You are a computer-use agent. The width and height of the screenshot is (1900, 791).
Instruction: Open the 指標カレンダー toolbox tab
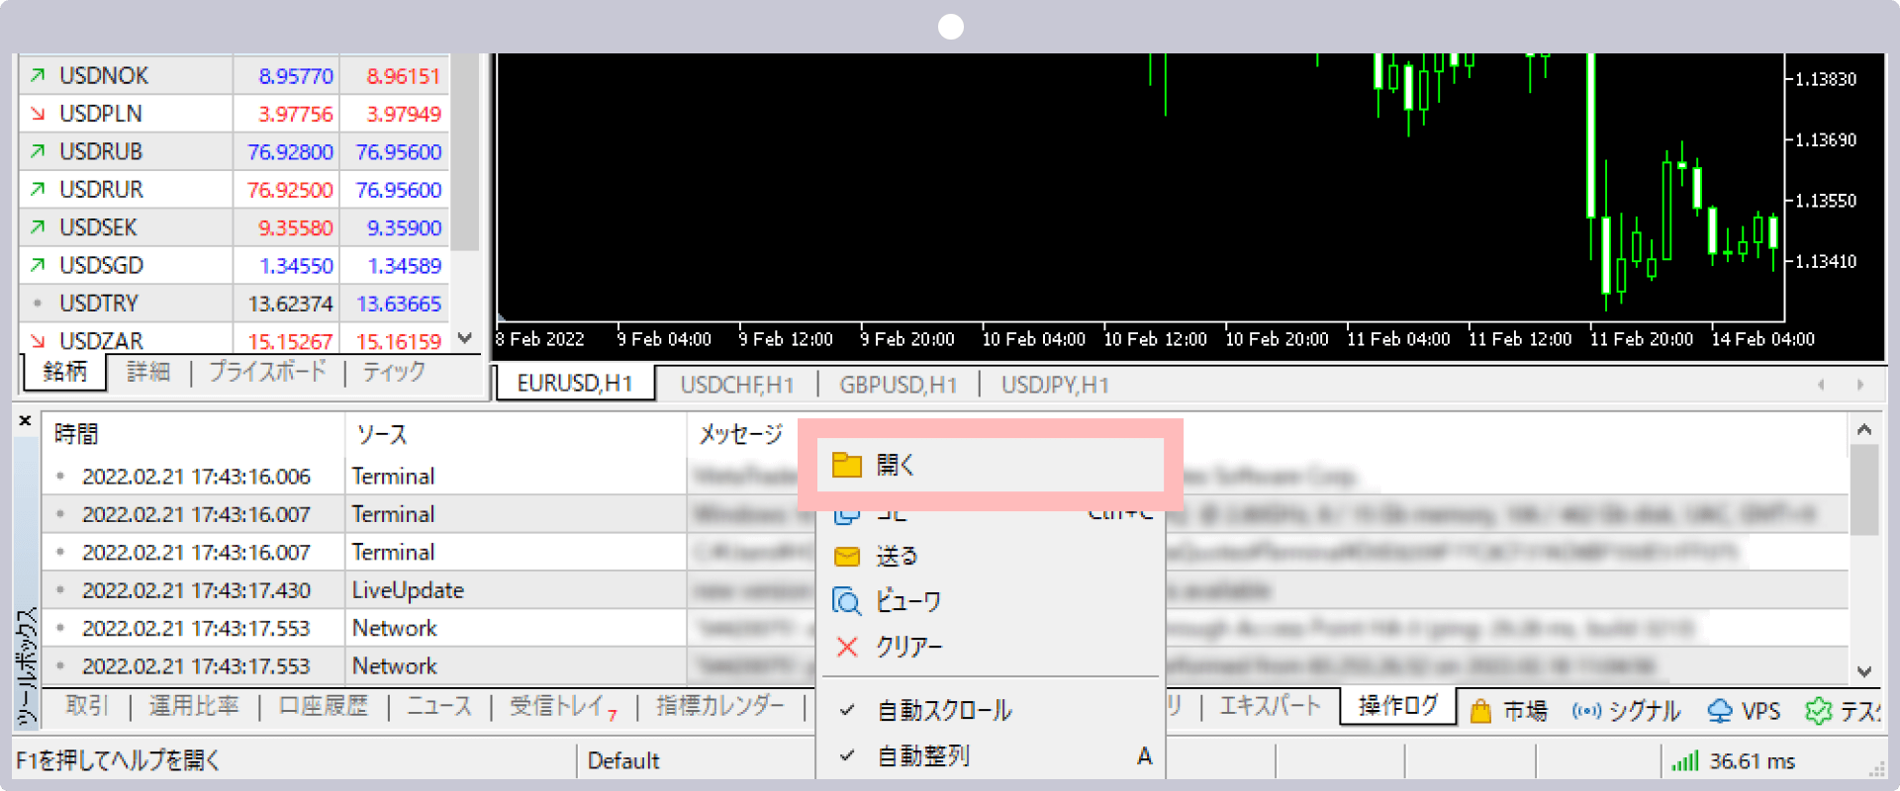tap(720, 706)
